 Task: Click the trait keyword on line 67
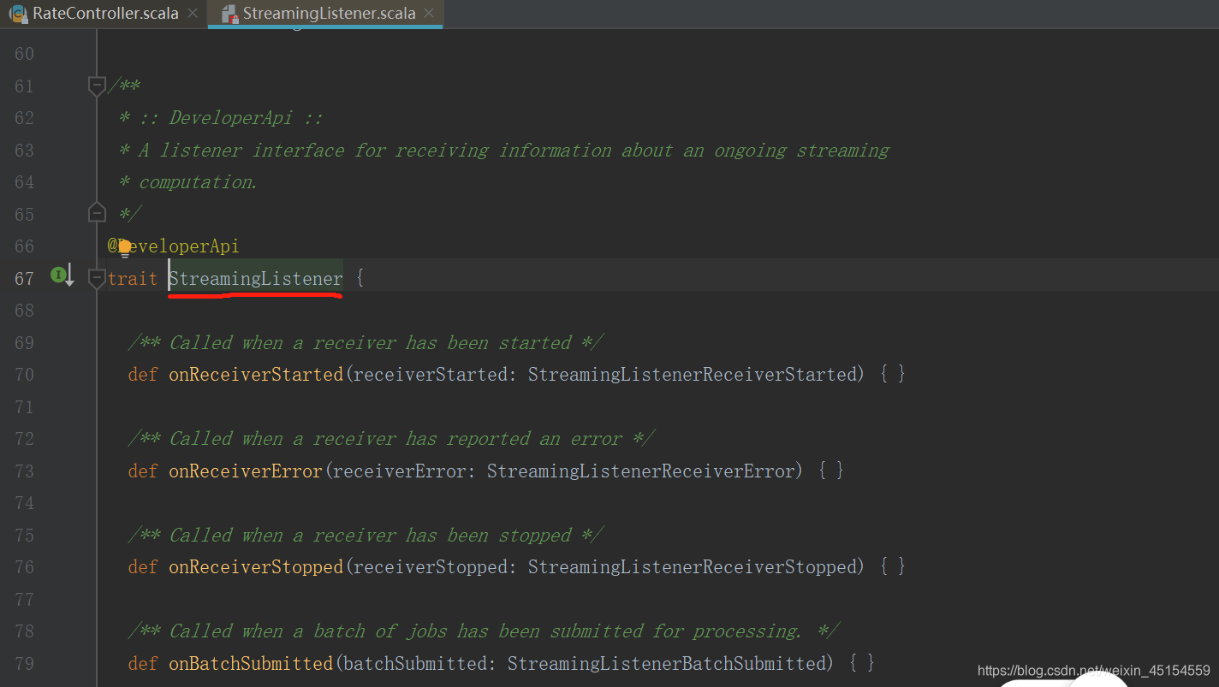[133, 278]
